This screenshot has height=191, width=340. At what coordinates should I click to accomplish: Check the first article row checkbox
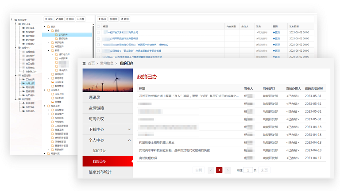coord(99,32)
